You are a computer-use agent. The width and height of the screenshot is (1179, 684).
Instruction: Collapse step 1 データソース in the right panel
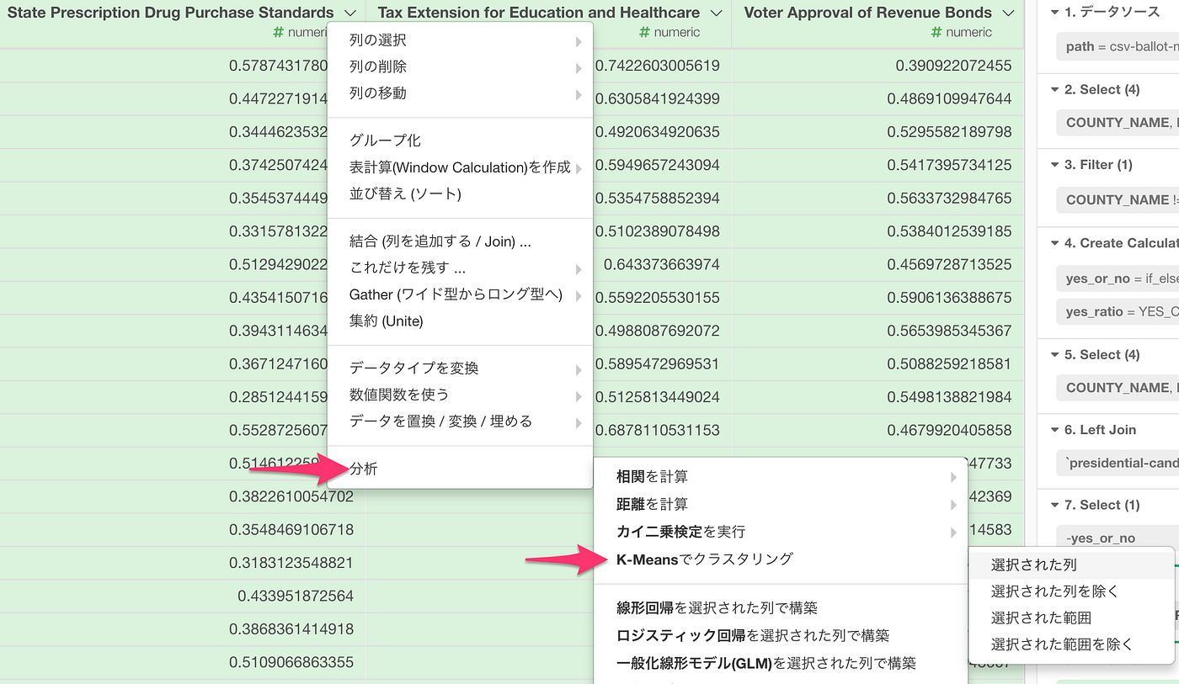click(1055, 13)
